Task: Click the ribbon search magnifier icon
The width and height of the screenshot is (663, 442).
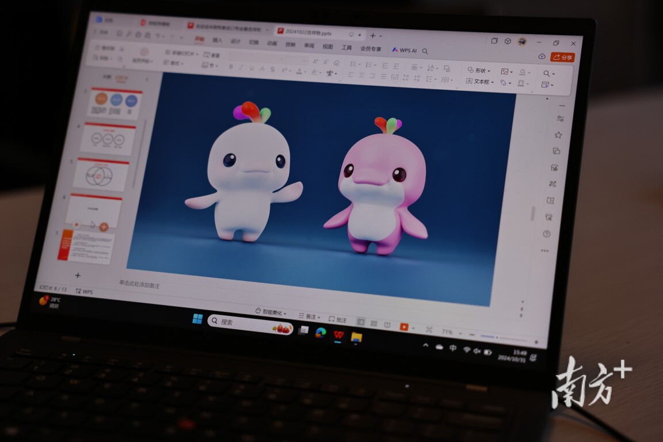Action: (425, 51)
